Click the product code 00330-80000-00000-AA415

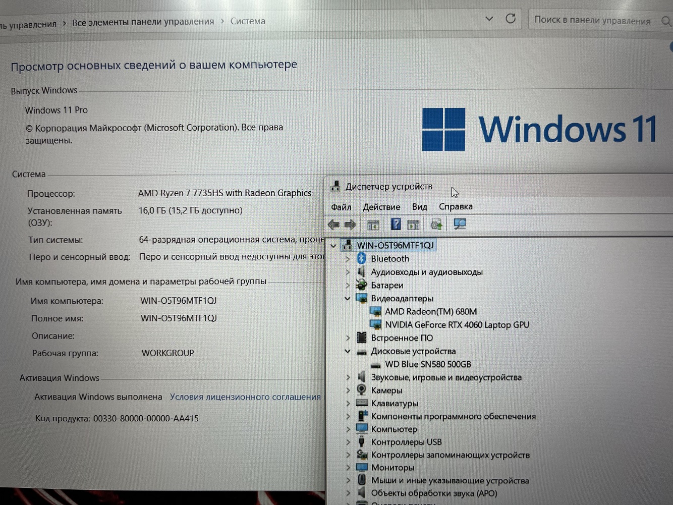point(146,418)
